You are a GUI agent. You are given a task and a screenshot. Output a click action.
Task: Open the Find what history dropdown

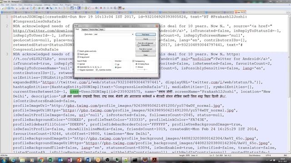click(x=132, y=34)
